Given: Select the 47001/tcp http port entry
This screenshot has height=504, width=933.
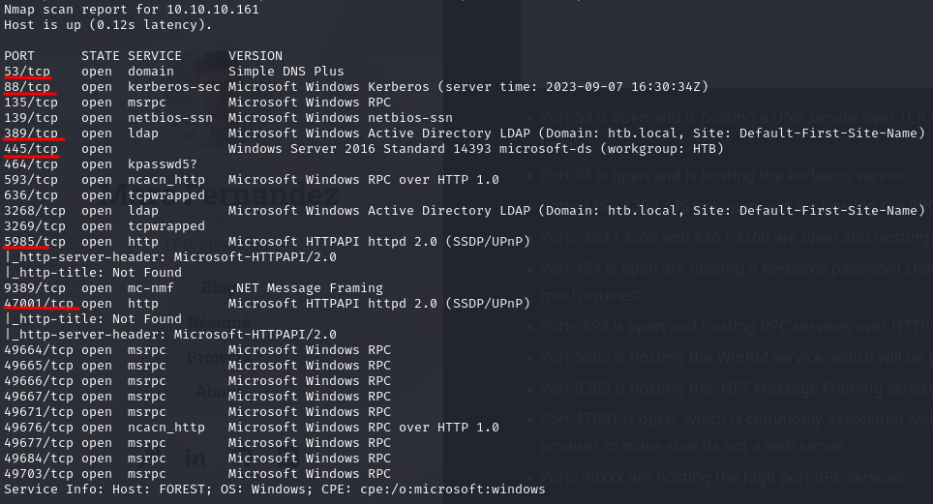Looking at the screenshot, I should click(x=39, y=304).
